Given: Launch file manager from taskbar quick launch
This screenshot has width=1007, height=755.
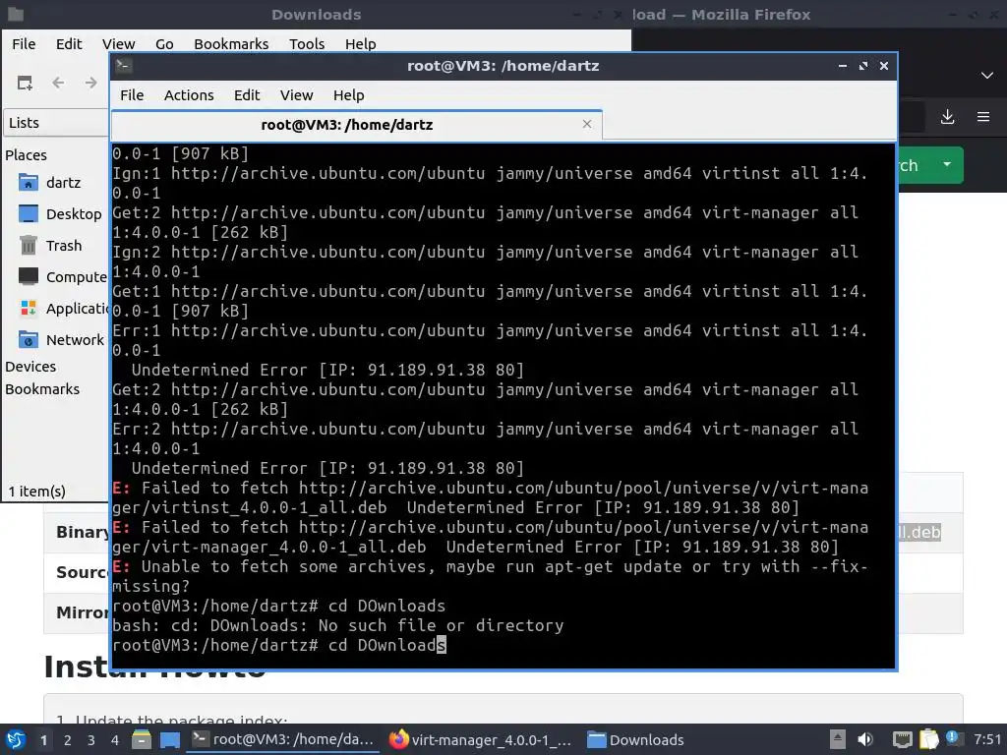Looking at the screenshot, I should pyautogui.click(x=142, y=739).
